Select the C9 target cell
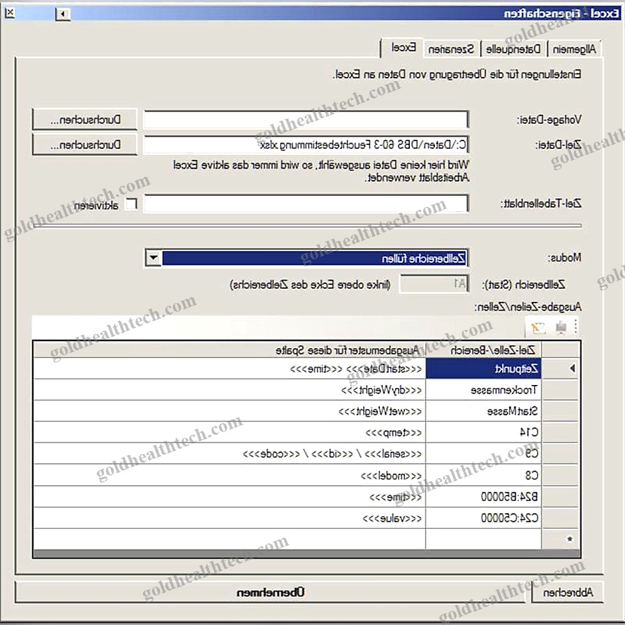625x625 pixels. point(484,454)
